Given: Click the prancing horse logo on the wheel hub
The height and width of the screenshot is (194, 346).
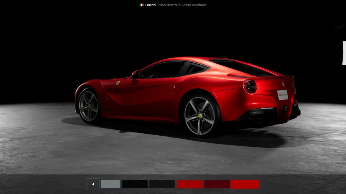Looking at the screenshot, I should click(x=200, y=116).
